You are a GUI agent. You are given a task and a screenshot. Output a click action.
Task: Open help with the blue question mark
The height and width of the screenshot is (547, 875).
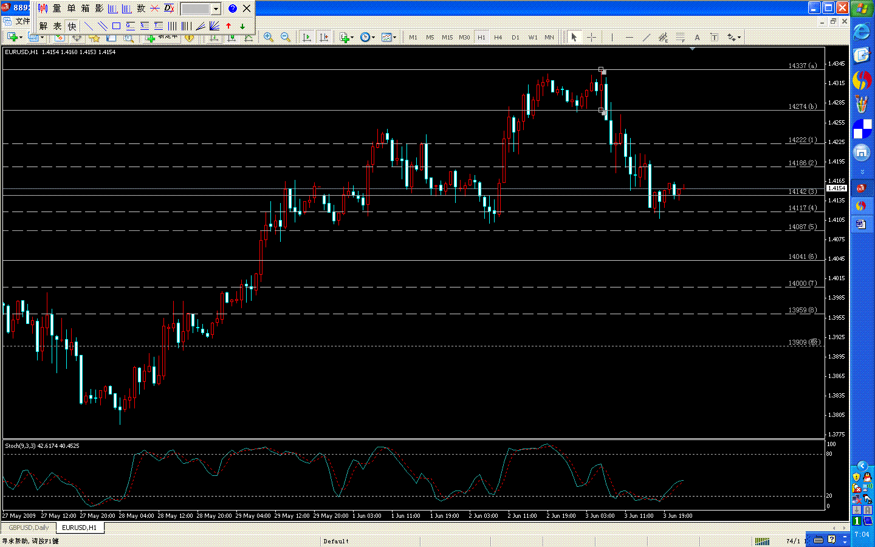point(233,9)
